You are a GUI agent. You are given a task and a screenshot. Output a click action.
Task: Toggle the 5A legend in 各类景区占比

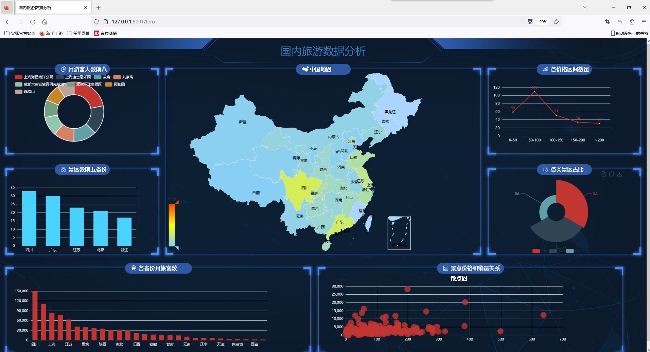point(539,251)
